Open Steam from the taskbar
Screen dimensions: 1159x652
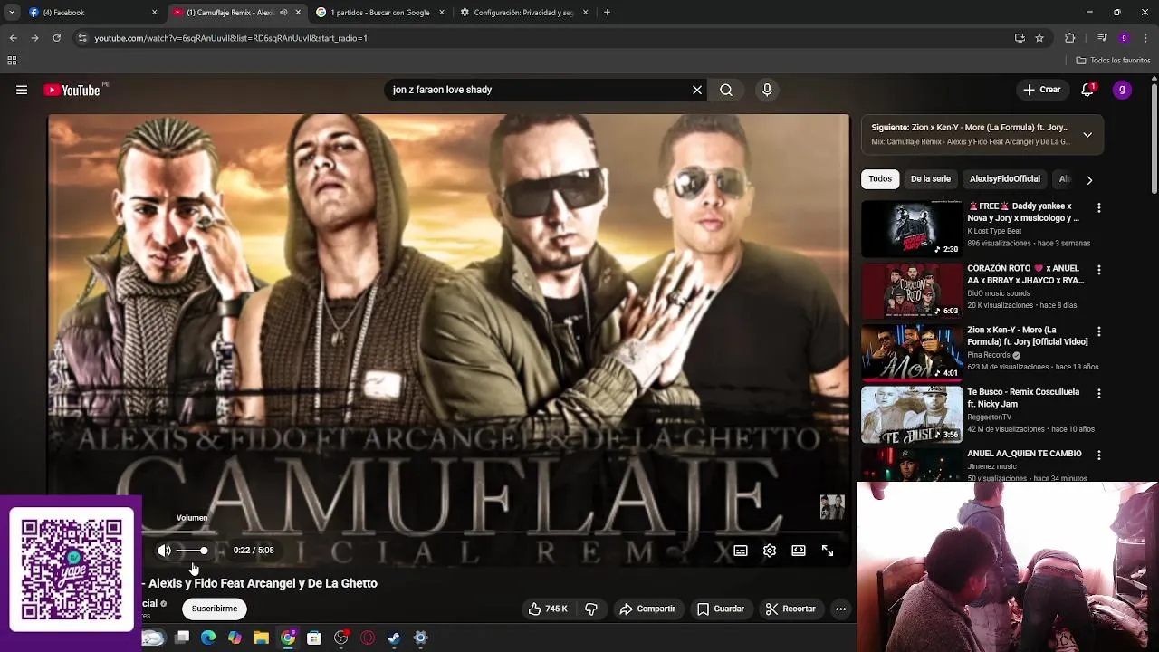coord(394,638)
